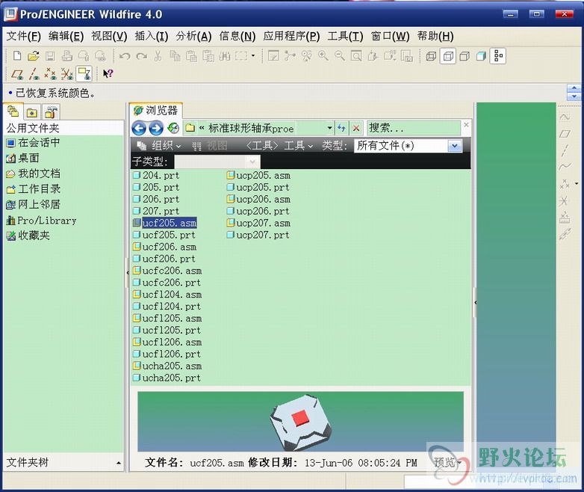The width and height of the screenshot is (584, 492).
Task: Click the Undo arrow icon
Action: pyautogui.click(x=125, y=56)
